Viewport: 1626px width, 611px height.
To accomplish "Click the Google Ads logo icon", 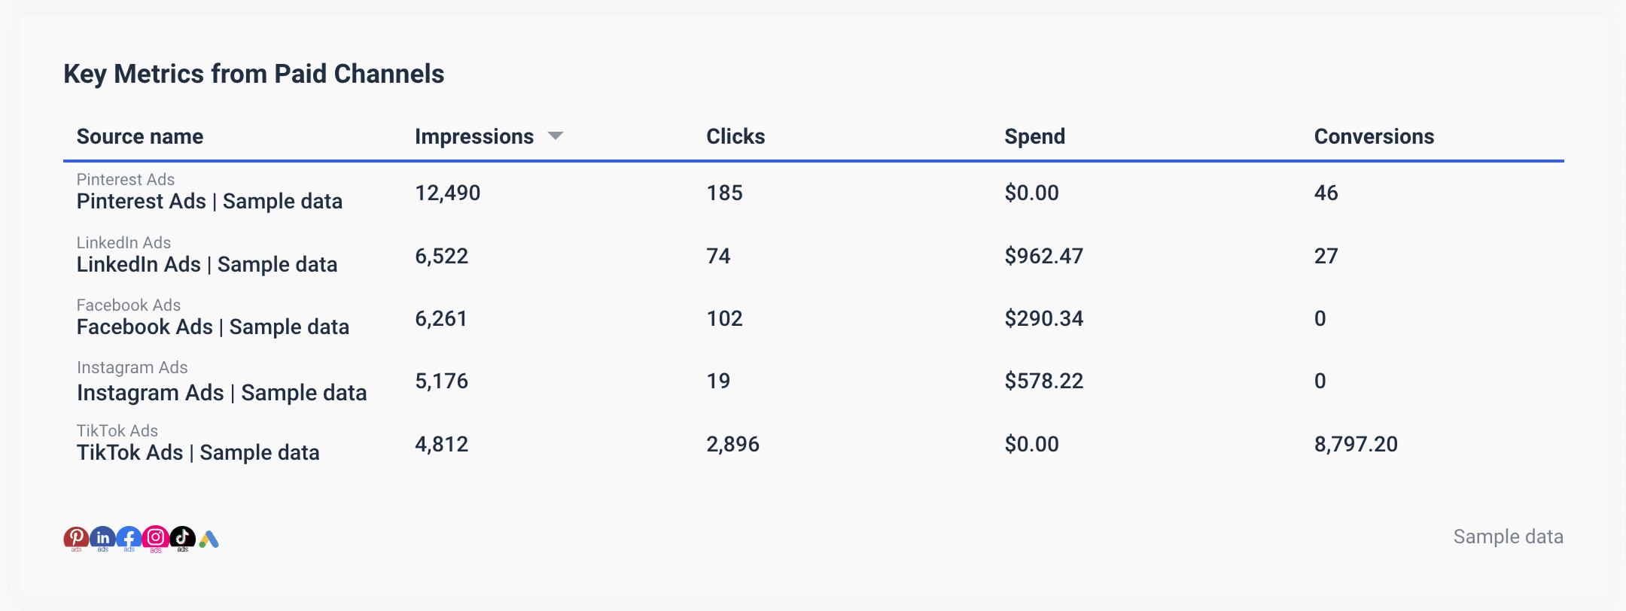I will pyautogui.click(x=209, y=539).
